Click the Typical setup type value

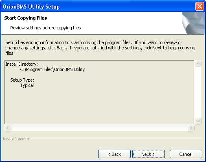pyautogui.click(x=27, y=85)
